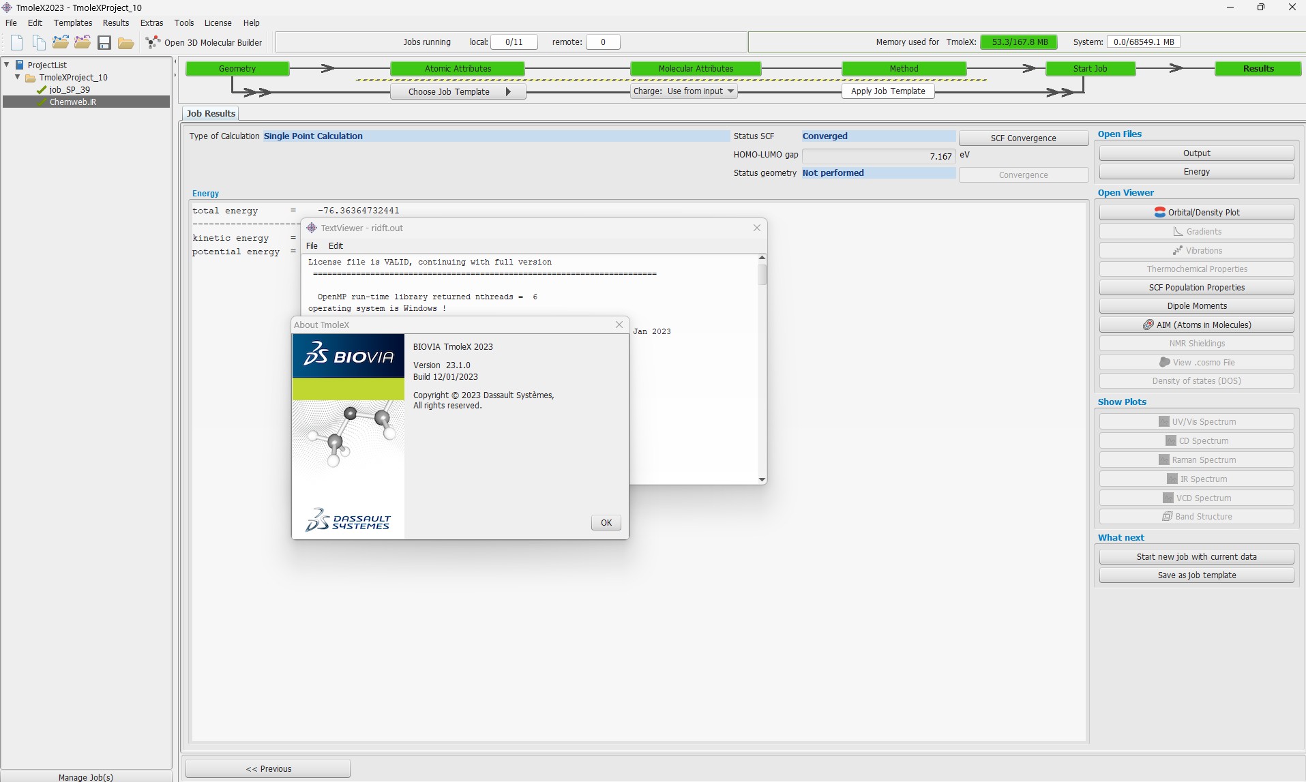
Task: Collapse the ProjectList tree node
Action: point(7,65)
